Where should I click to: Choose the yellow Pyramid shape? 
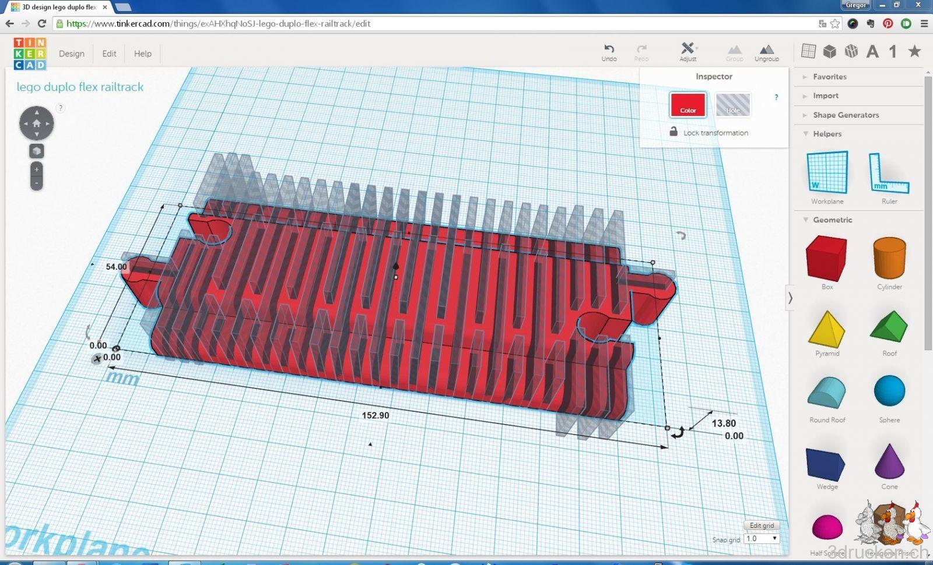coord(826,330)
